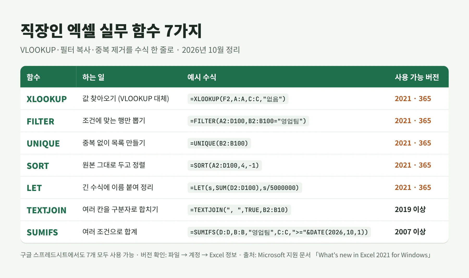Click the =UNIQUE(B2:B100) formula

click(x=219, y=143)
